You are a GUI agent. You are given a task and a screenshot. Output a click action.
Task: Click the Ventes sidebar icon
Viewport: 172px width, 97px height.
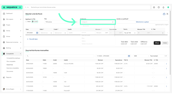pyautogui.click(x=4, y=31)
